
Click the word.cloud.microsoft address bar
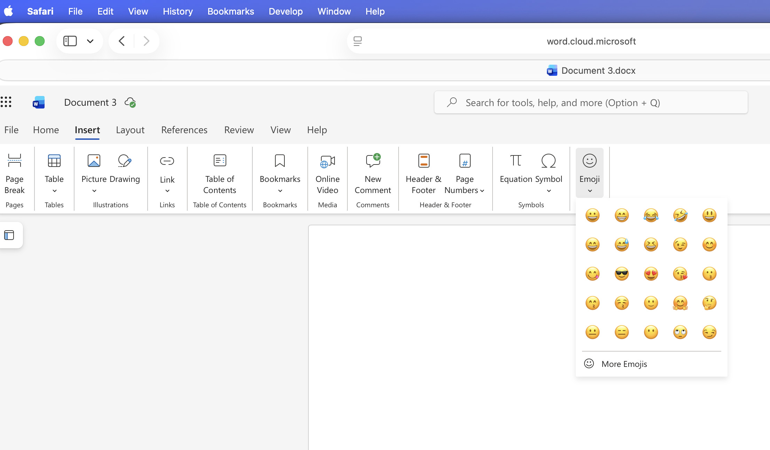click(591, 41)
